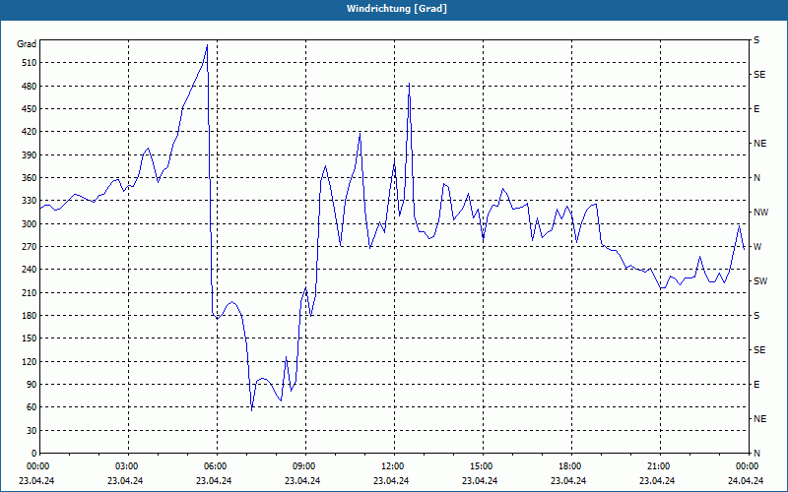Select the 480 degree axis label
788x492 pixels.
(x=30, y=86)
